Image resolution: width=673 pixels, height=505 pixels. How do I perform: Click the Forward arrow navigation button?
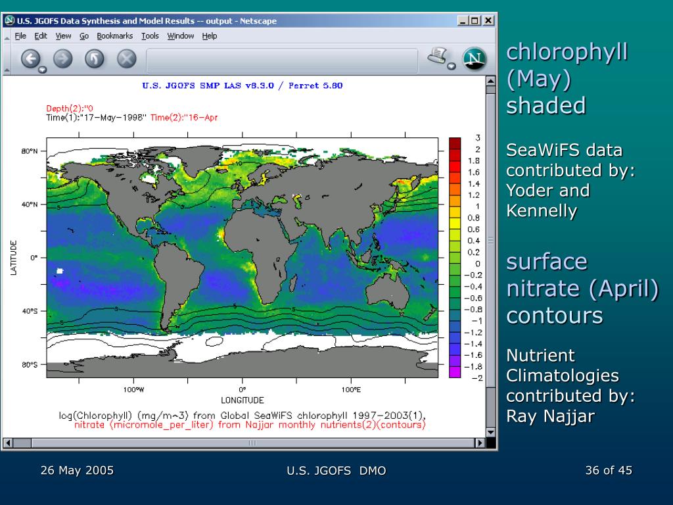(x=62, y=59)
